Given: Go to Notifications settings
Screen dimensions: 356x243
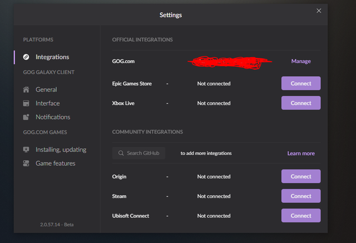Looking at the screenshot, I should 53,117.
